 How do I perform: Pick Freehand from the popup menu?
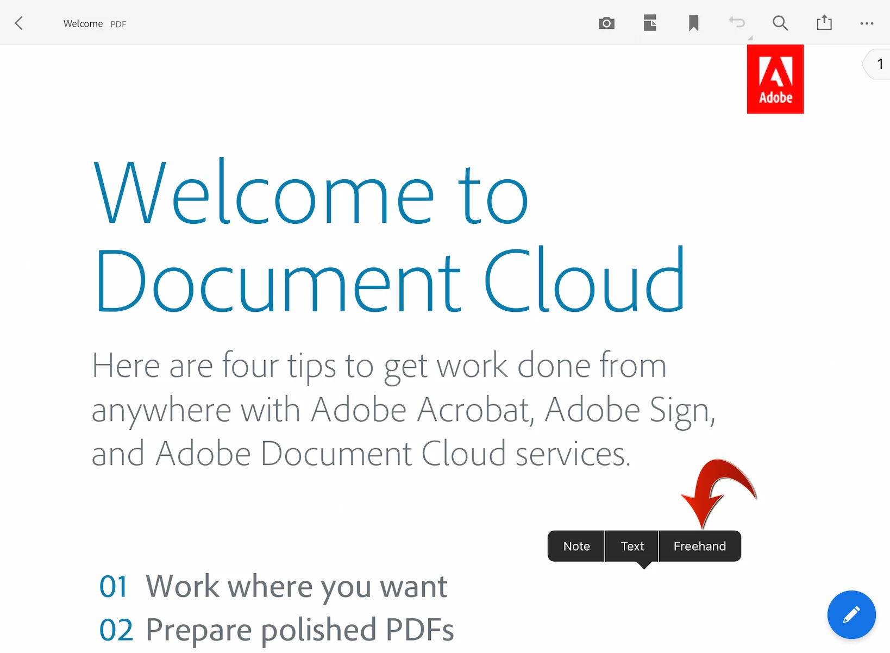[x=700, y=546]
